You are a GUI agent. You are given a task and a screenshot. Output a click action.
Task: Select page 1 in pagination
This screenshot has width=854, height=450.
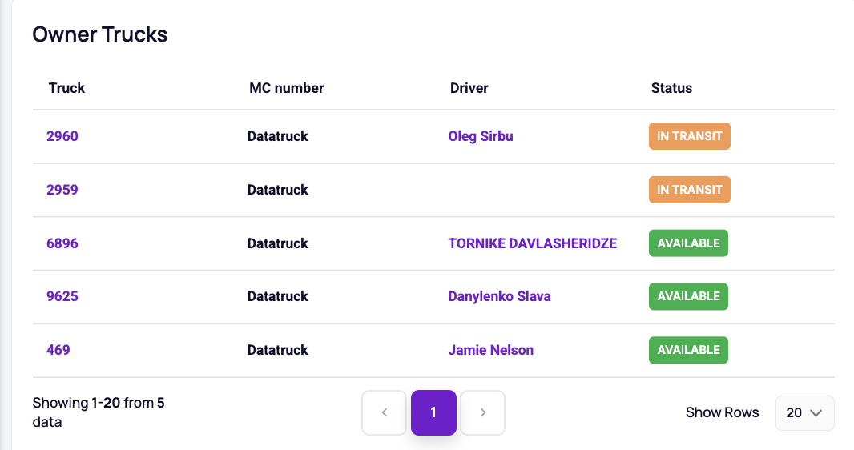click(x=433, y=412)
